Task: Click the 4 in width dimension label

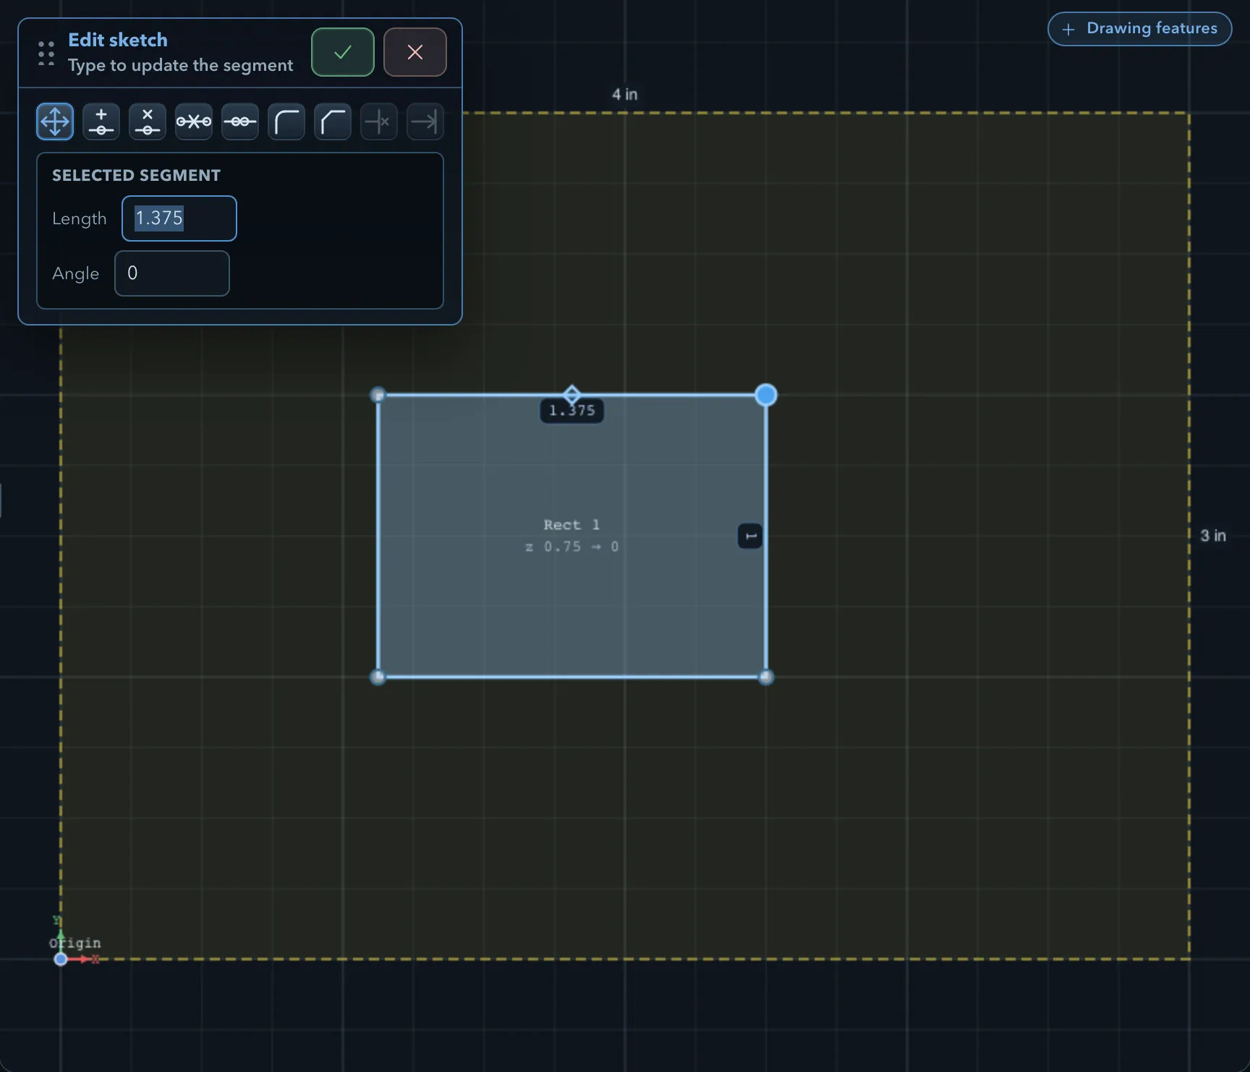Action: coord(625,94)
